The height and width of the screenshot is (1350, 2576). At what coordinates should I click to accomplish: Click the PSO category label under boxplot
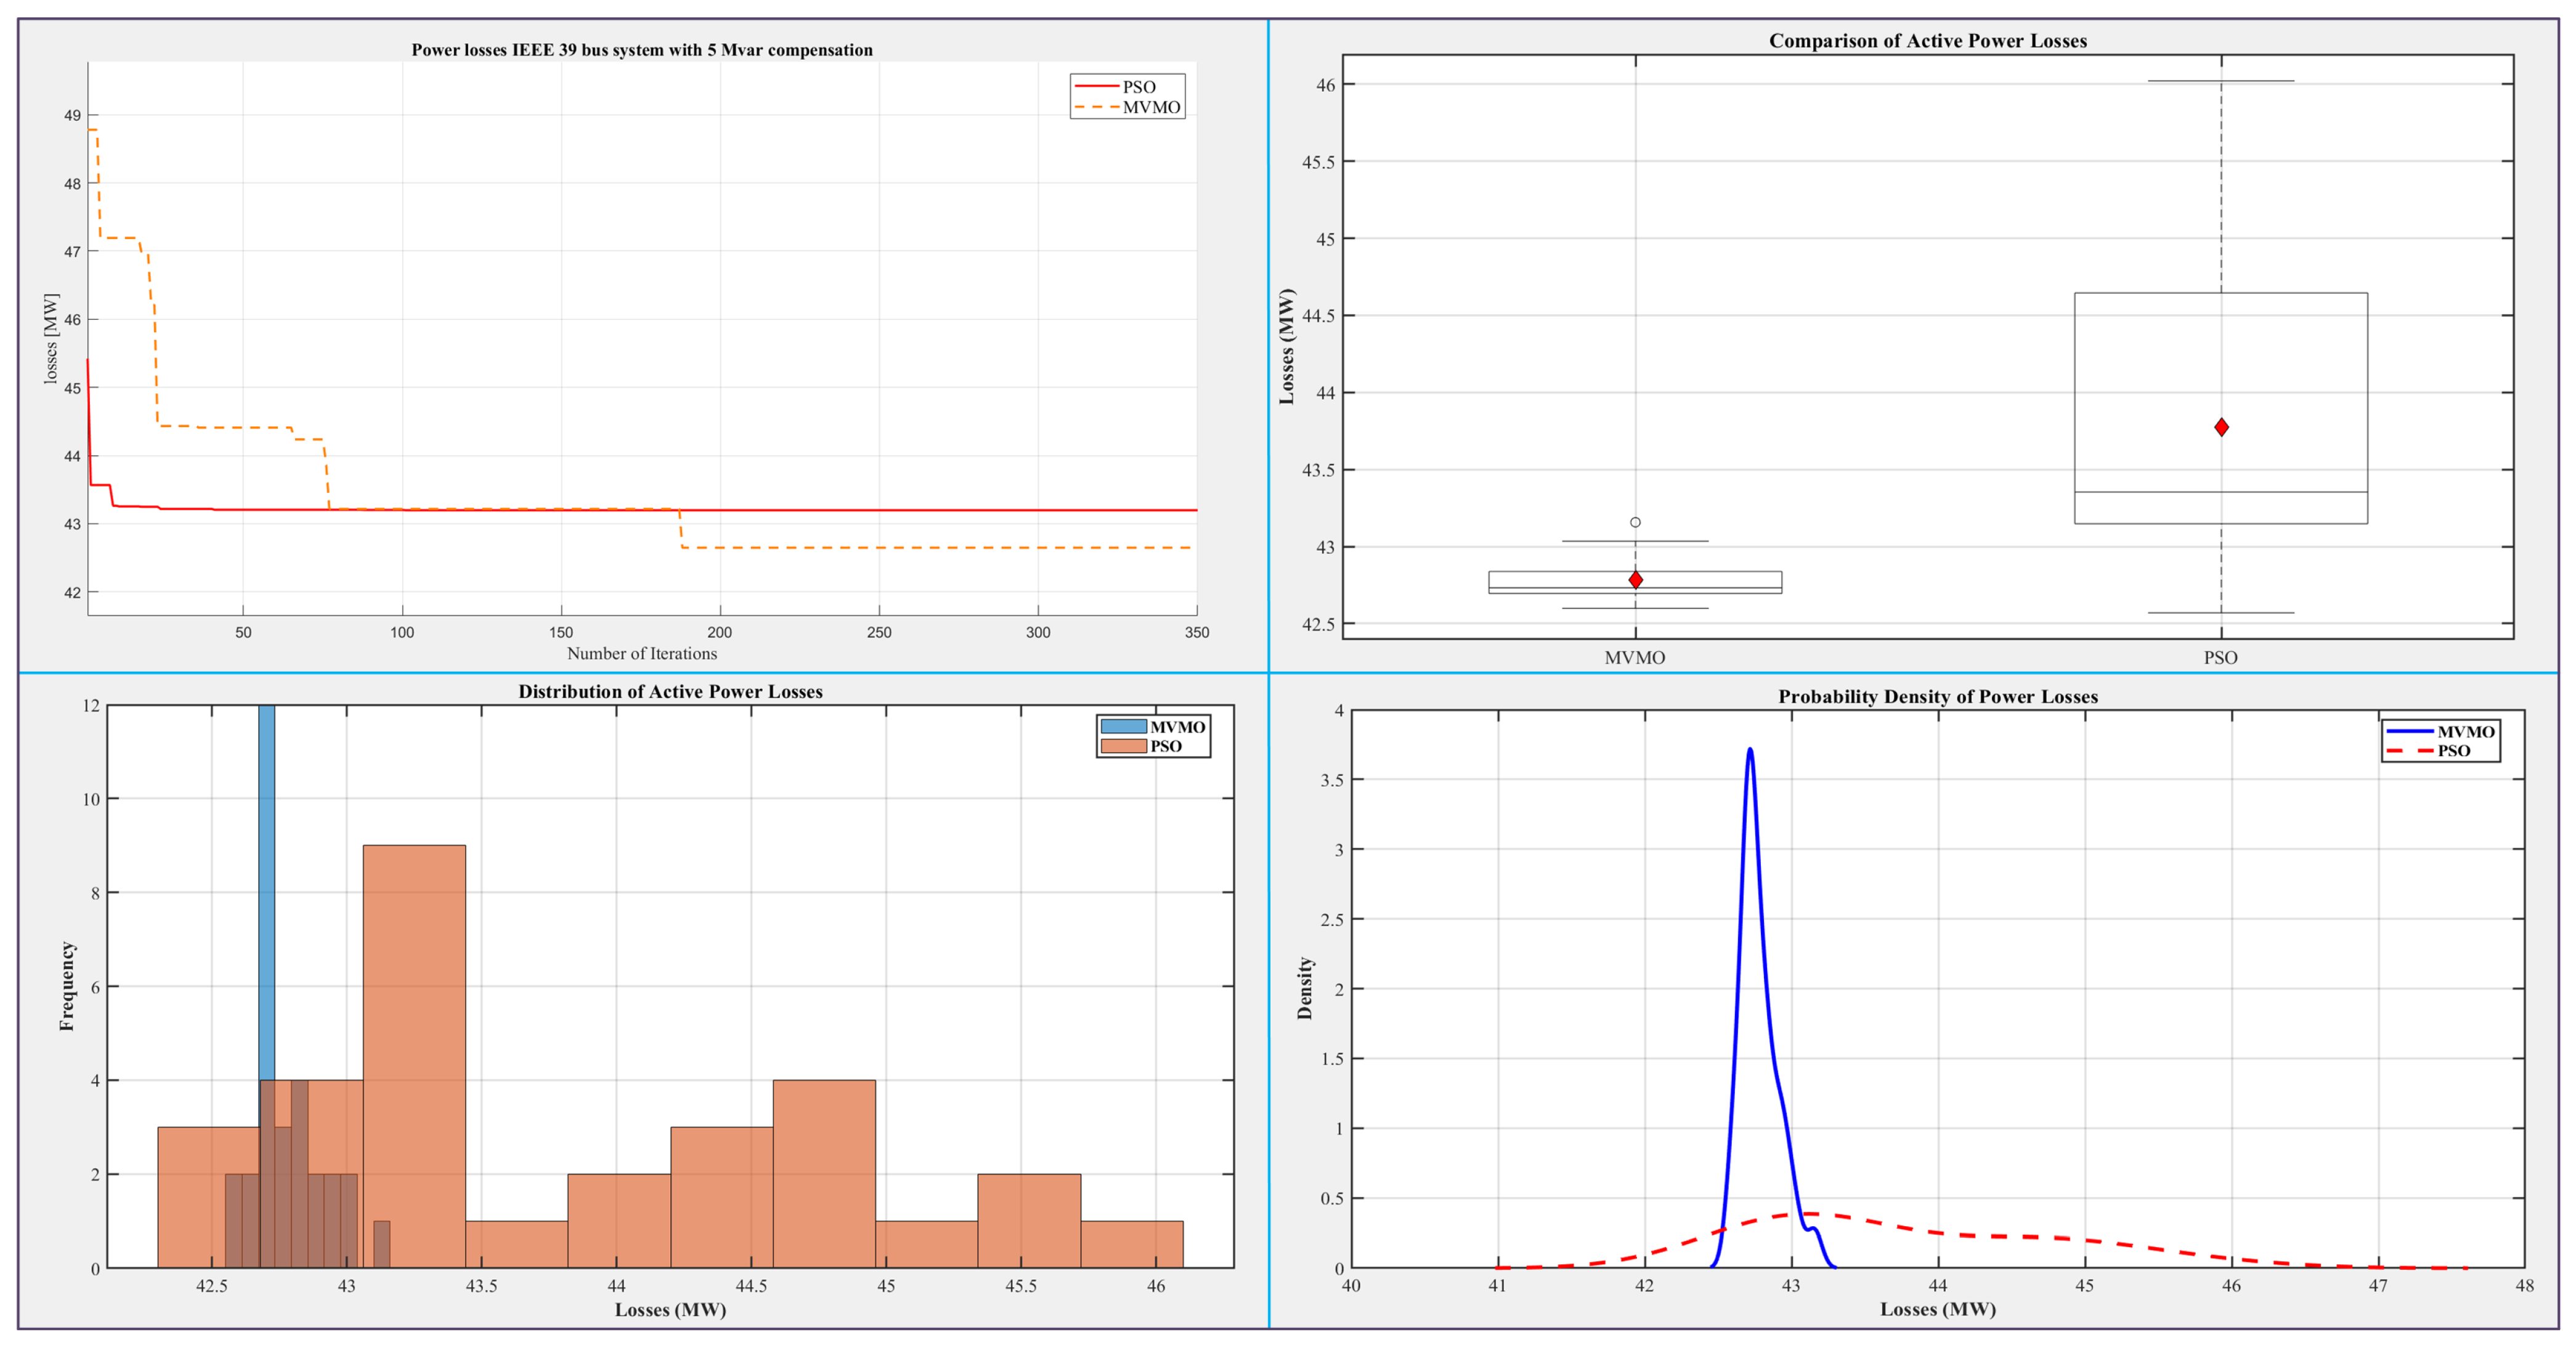(x=2220, y=658)
